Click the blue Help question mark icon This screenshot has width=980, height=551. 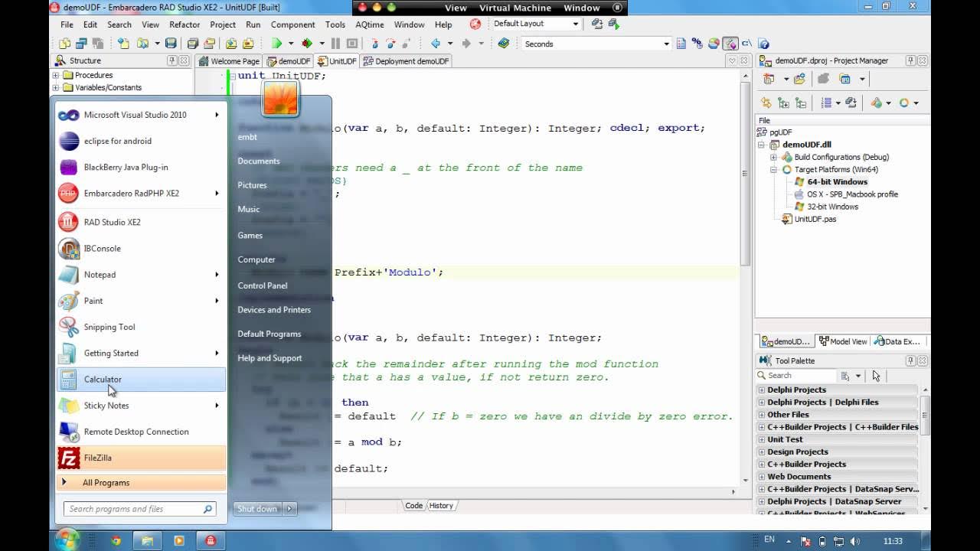click(763, 44)
